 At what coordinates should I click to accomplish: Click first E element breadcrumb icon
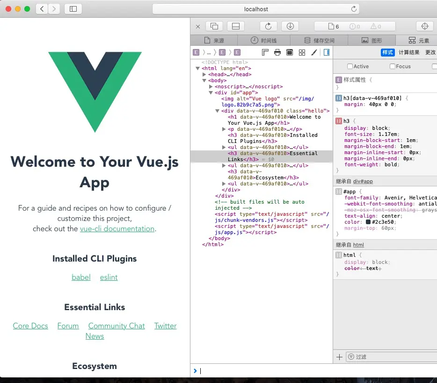coord(196,52)
